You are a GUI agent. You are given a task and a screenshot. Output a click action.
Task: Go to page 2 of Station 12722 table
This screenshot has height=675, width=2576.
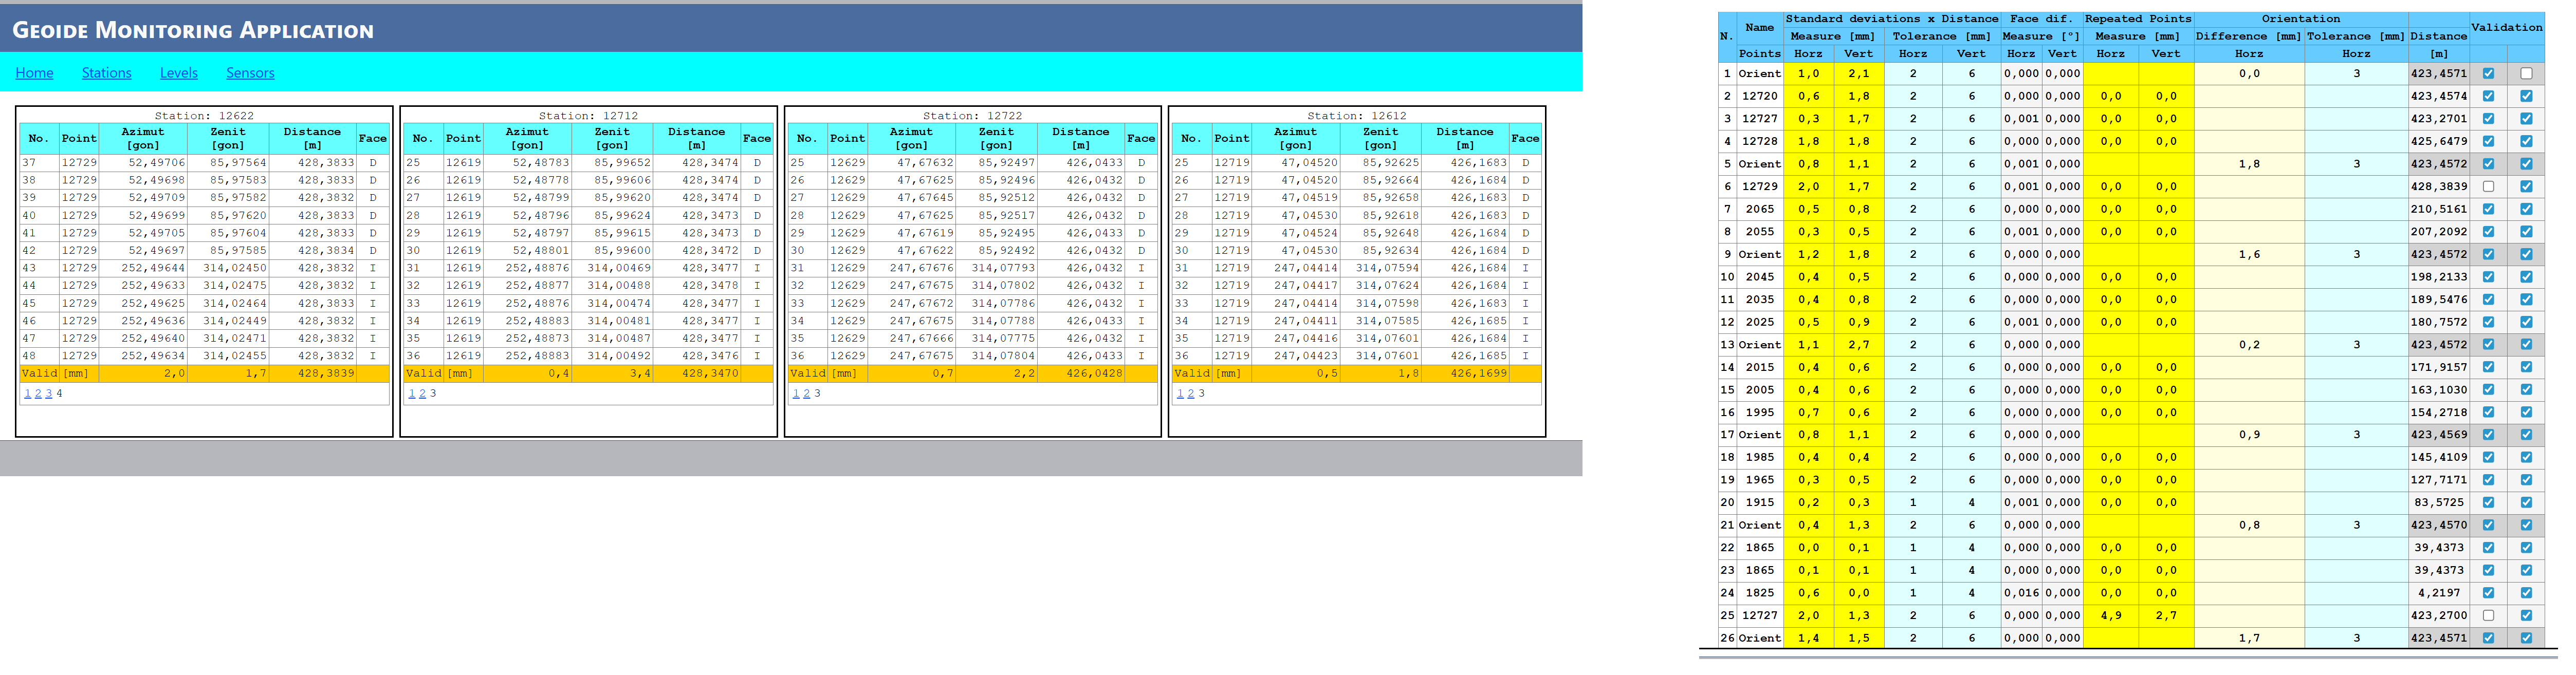coord(806,393)
